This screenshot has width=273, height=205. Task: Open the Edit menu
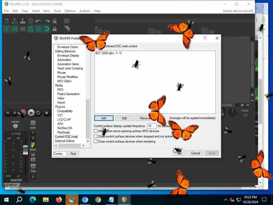(15, 11)
